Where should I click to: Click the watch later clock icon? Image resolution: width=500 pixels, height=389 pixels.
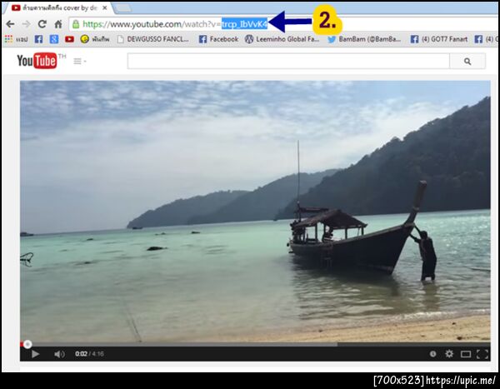432,354
